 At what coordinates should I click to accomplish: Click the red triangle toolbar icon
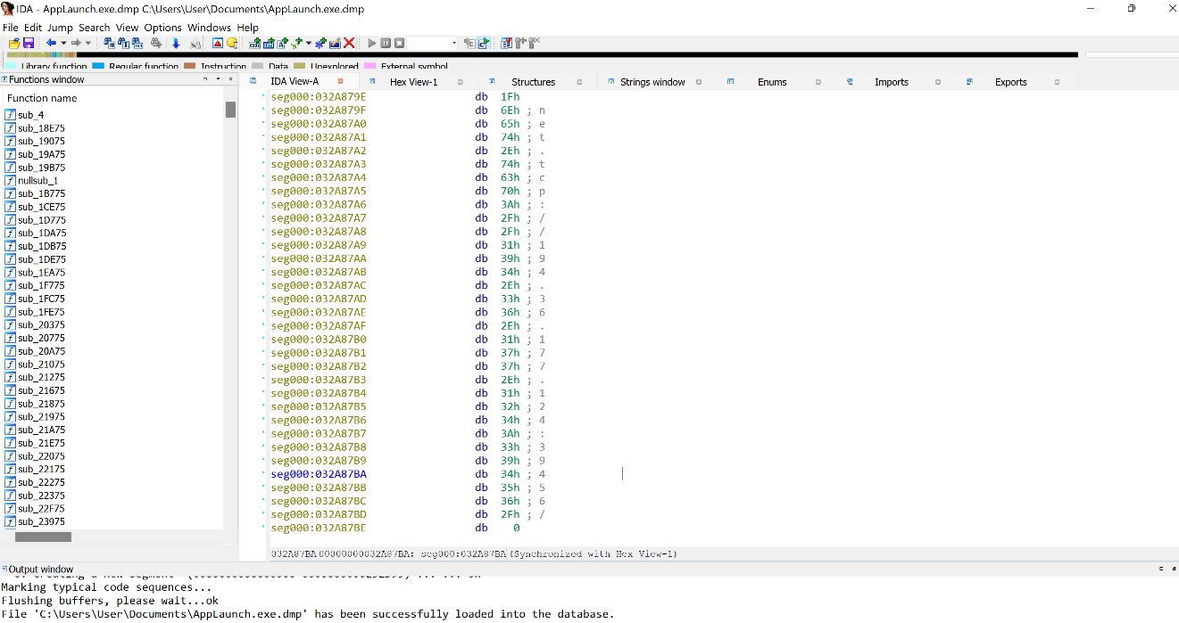pos(218,43)
